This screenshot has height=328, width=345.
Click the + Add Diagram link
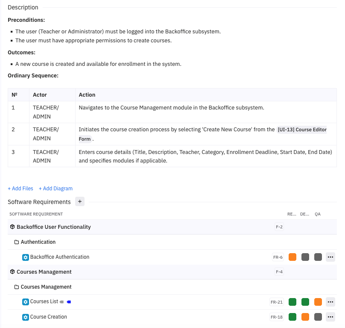56,189
